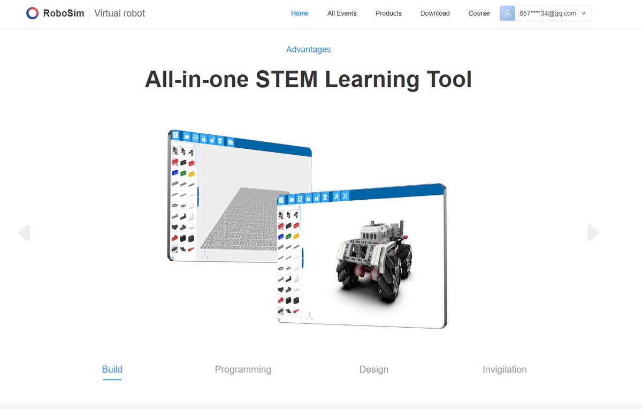Open the All Events menu

(x=342, y=13)
